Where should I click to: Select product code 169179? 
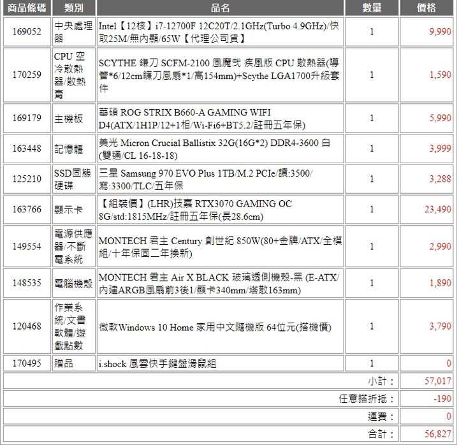27,118
